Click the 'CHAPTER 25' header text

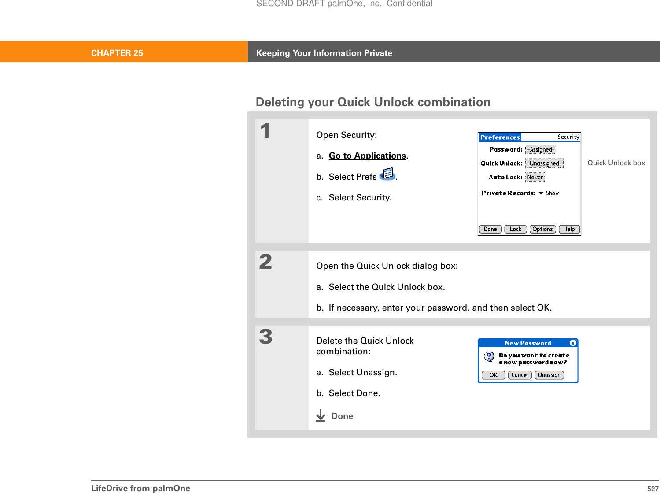point(117,53)
